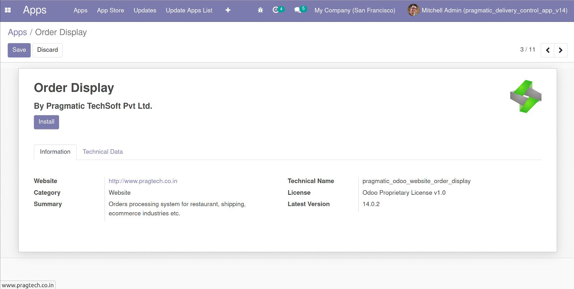This screenshot has width=574, height=289.
Task: Open http://www.pragtech.co.in website link
Action: click(x=143, y=181)
